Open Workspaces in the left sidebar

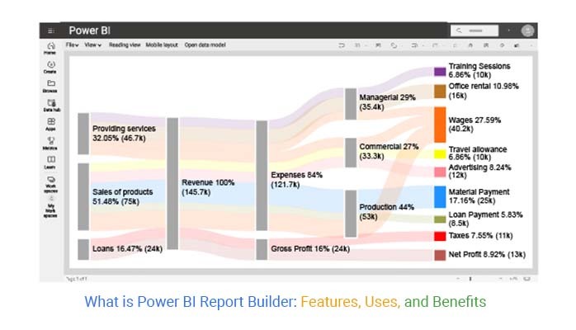50,184
